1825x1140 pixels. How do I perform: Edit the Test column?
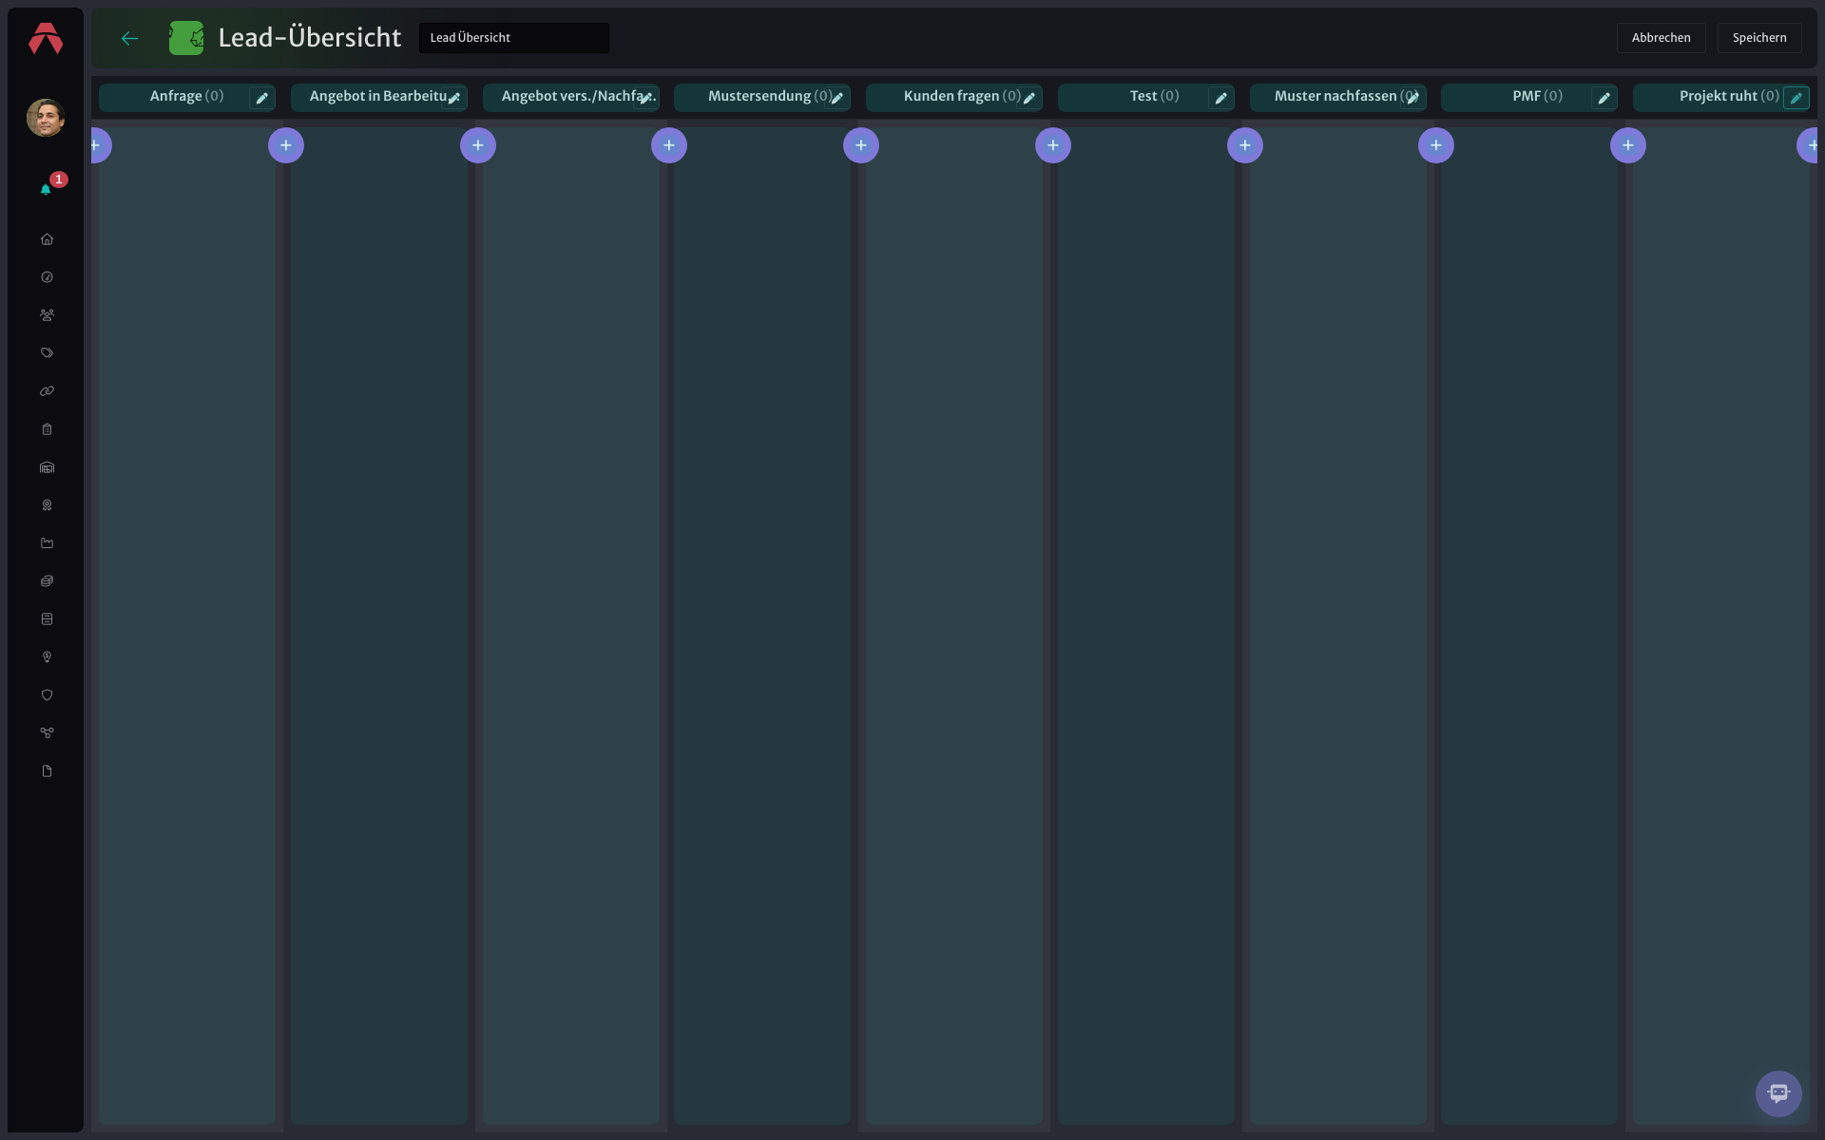(x=1221, y=98)
